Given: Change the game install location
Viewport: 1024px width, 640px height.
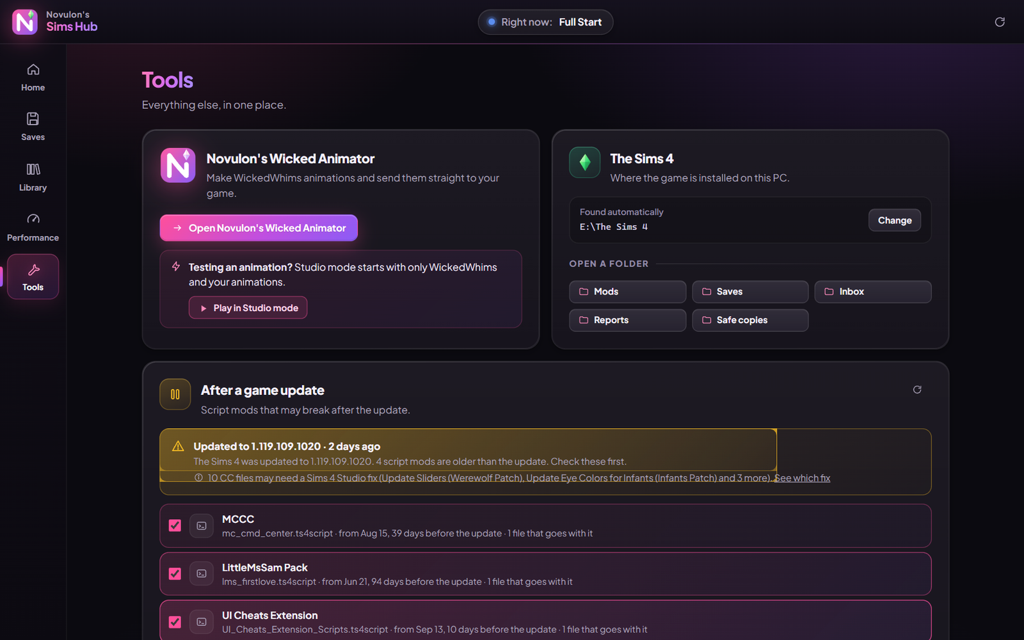Looking at the screenshot, I should click(x=895, y=220).
